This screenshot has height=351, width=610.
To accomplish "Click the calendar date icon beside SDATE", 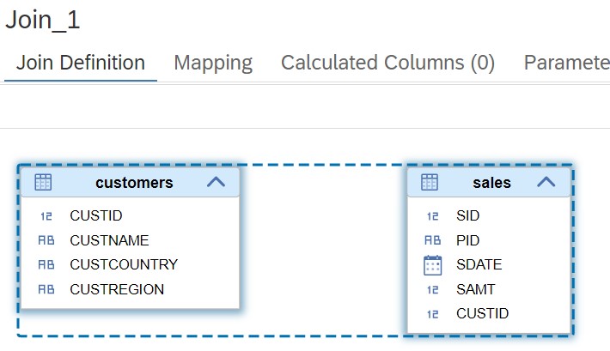I will [433, 265].
